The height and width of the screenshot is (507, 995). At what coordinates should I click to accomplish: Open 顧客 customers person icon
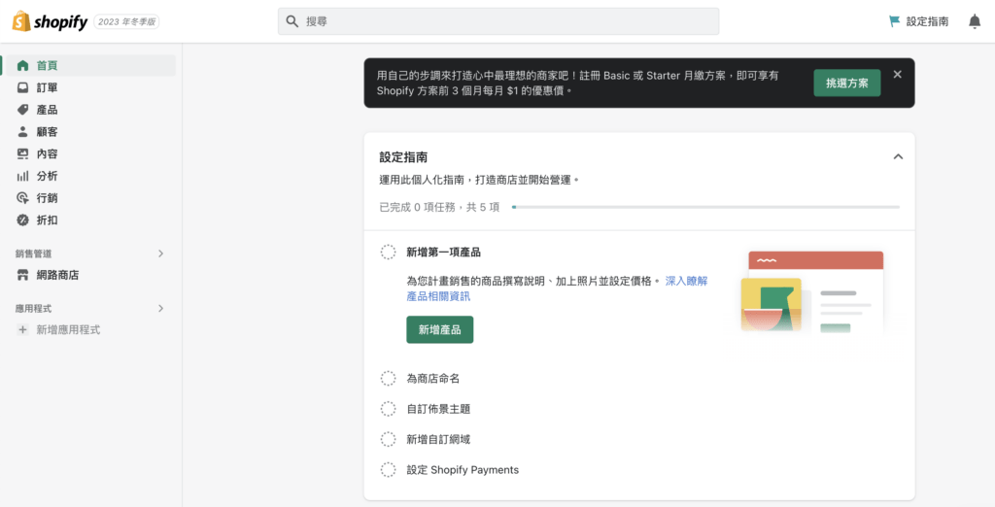coord(23,132)
